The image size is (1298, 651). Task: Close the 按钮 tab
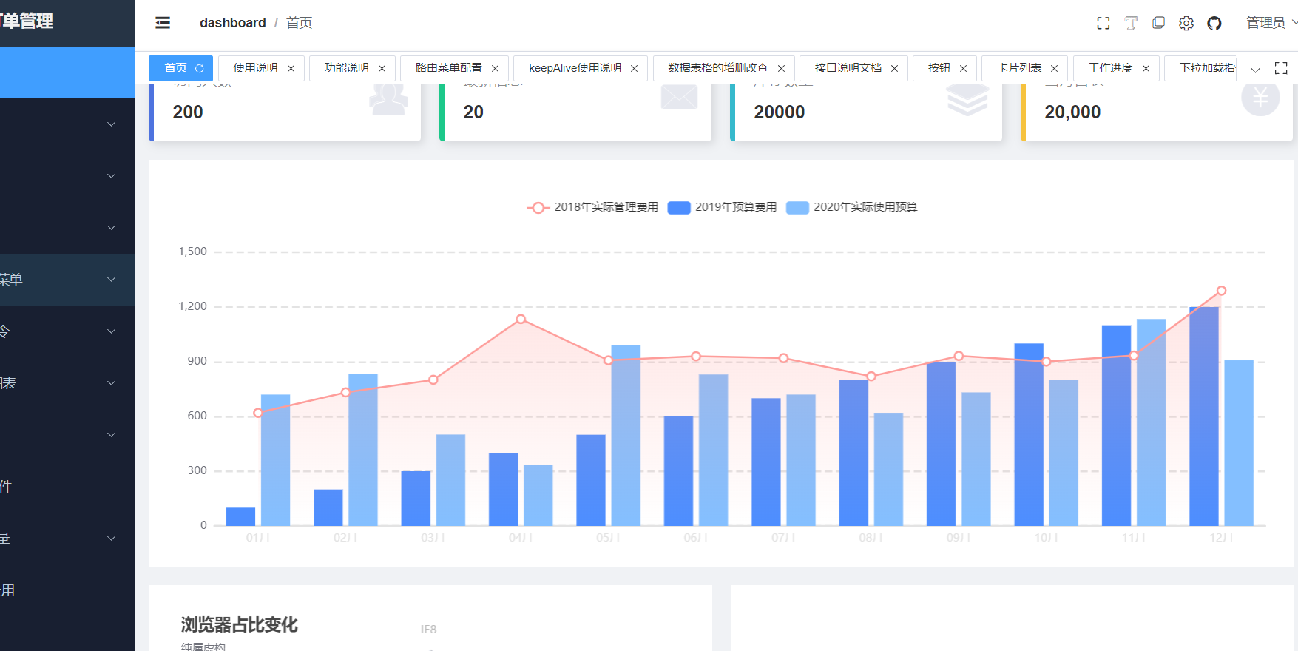click(963, 68)
